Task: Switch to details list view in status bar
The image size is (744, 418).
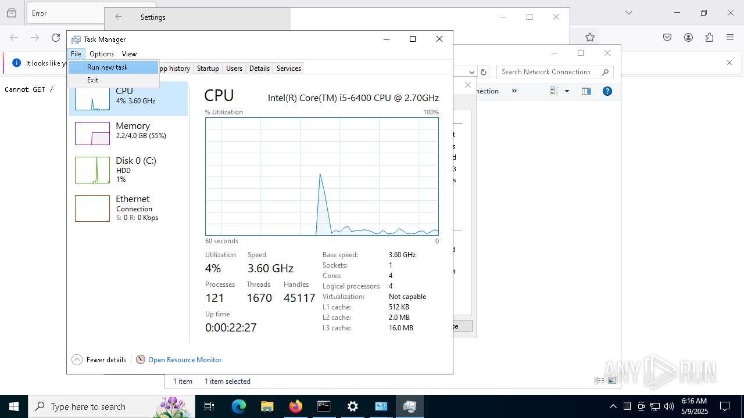Action: (599, 381)
